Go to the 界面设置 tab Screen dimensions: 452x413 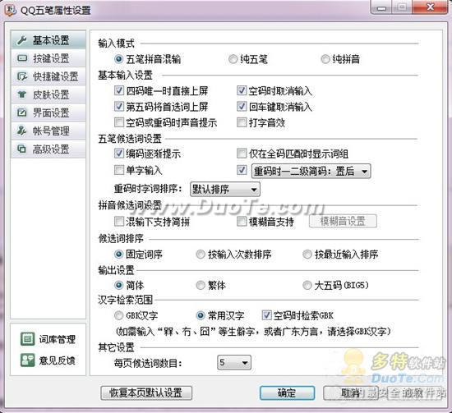coord(48,112)
